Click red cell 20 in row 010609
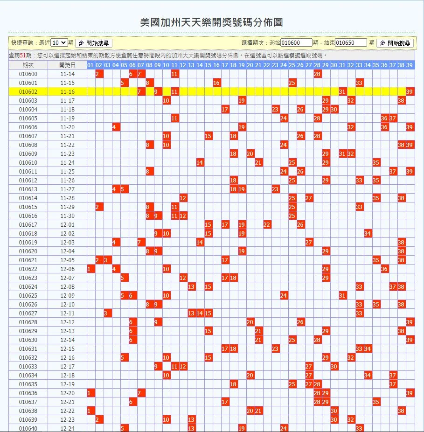The image size is (424, 432). point(250,154)
